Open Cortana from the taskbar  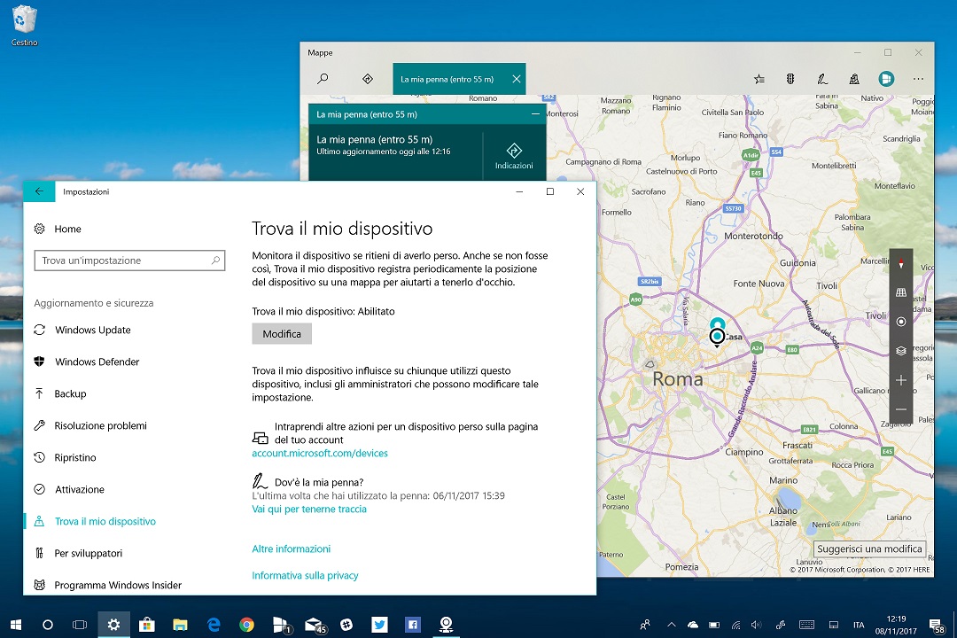click(x=48, y=625)
